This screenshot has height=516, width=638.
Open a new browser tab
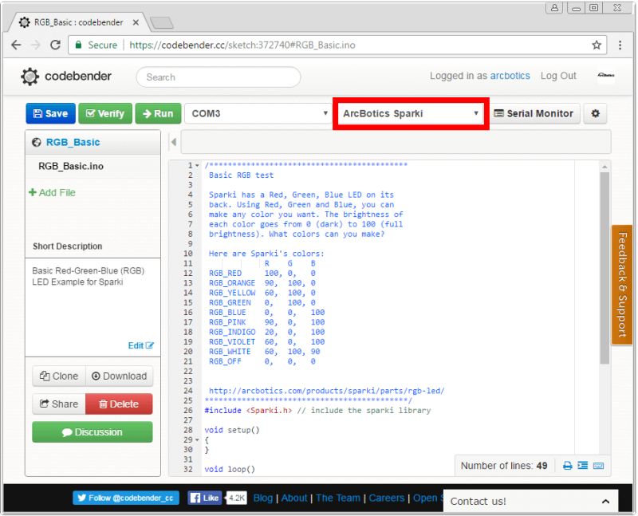point(162,23)
